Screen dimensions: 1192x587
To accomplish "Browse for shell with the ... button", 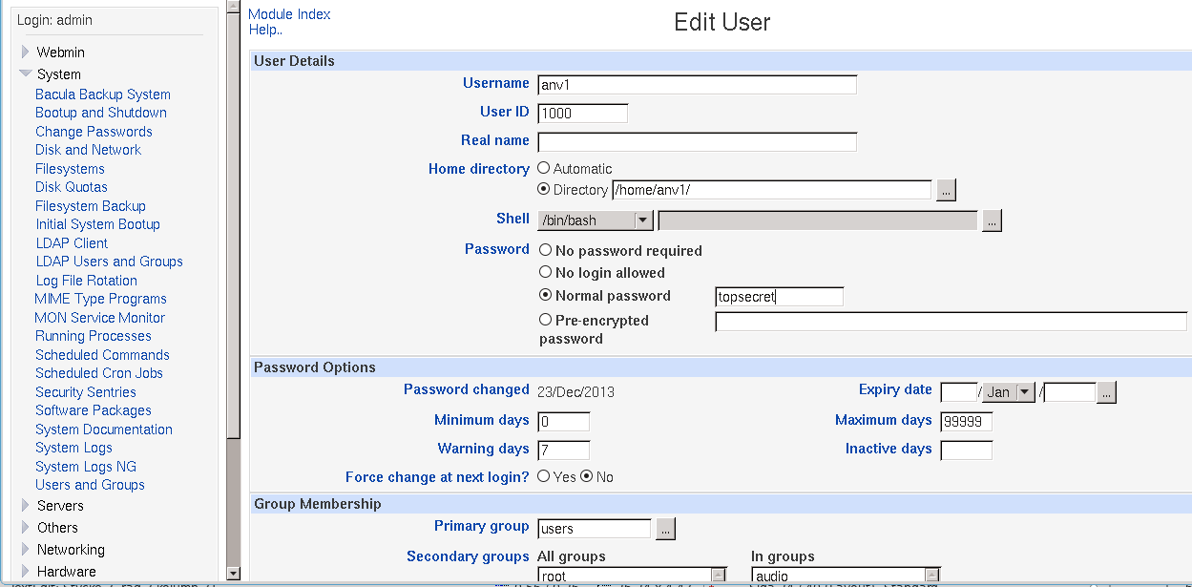I will [x=992, y=220].
